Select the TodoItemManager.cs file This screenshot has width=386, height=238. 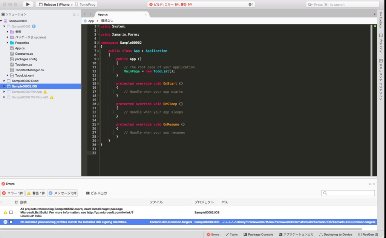(29, 70)
